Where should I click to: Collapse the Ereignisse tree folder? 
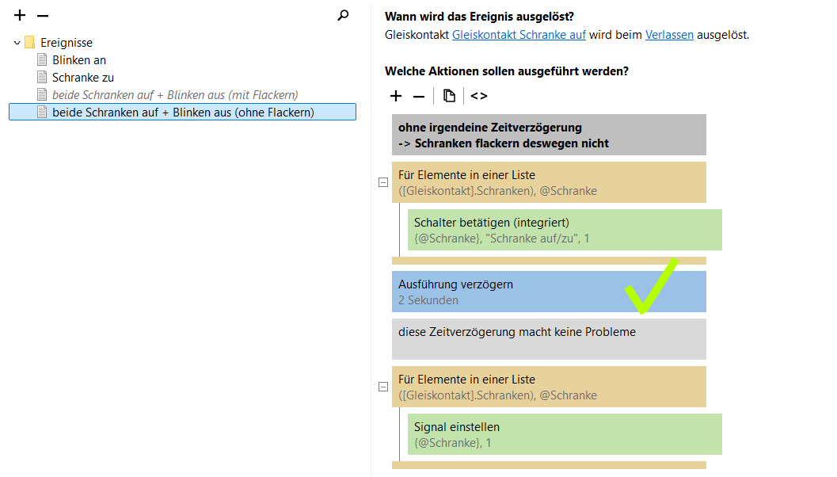coord(17,43)
